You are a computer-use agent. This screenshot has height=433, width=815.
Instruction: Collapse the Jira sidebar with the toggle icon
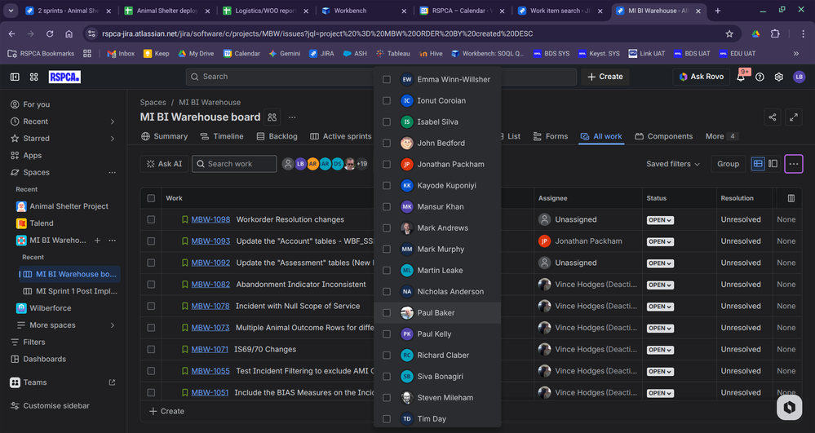15,77
